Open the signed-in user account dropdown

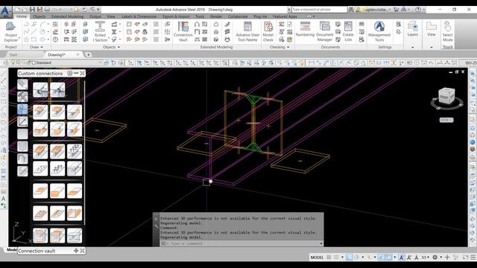click(x=377, y=10)
